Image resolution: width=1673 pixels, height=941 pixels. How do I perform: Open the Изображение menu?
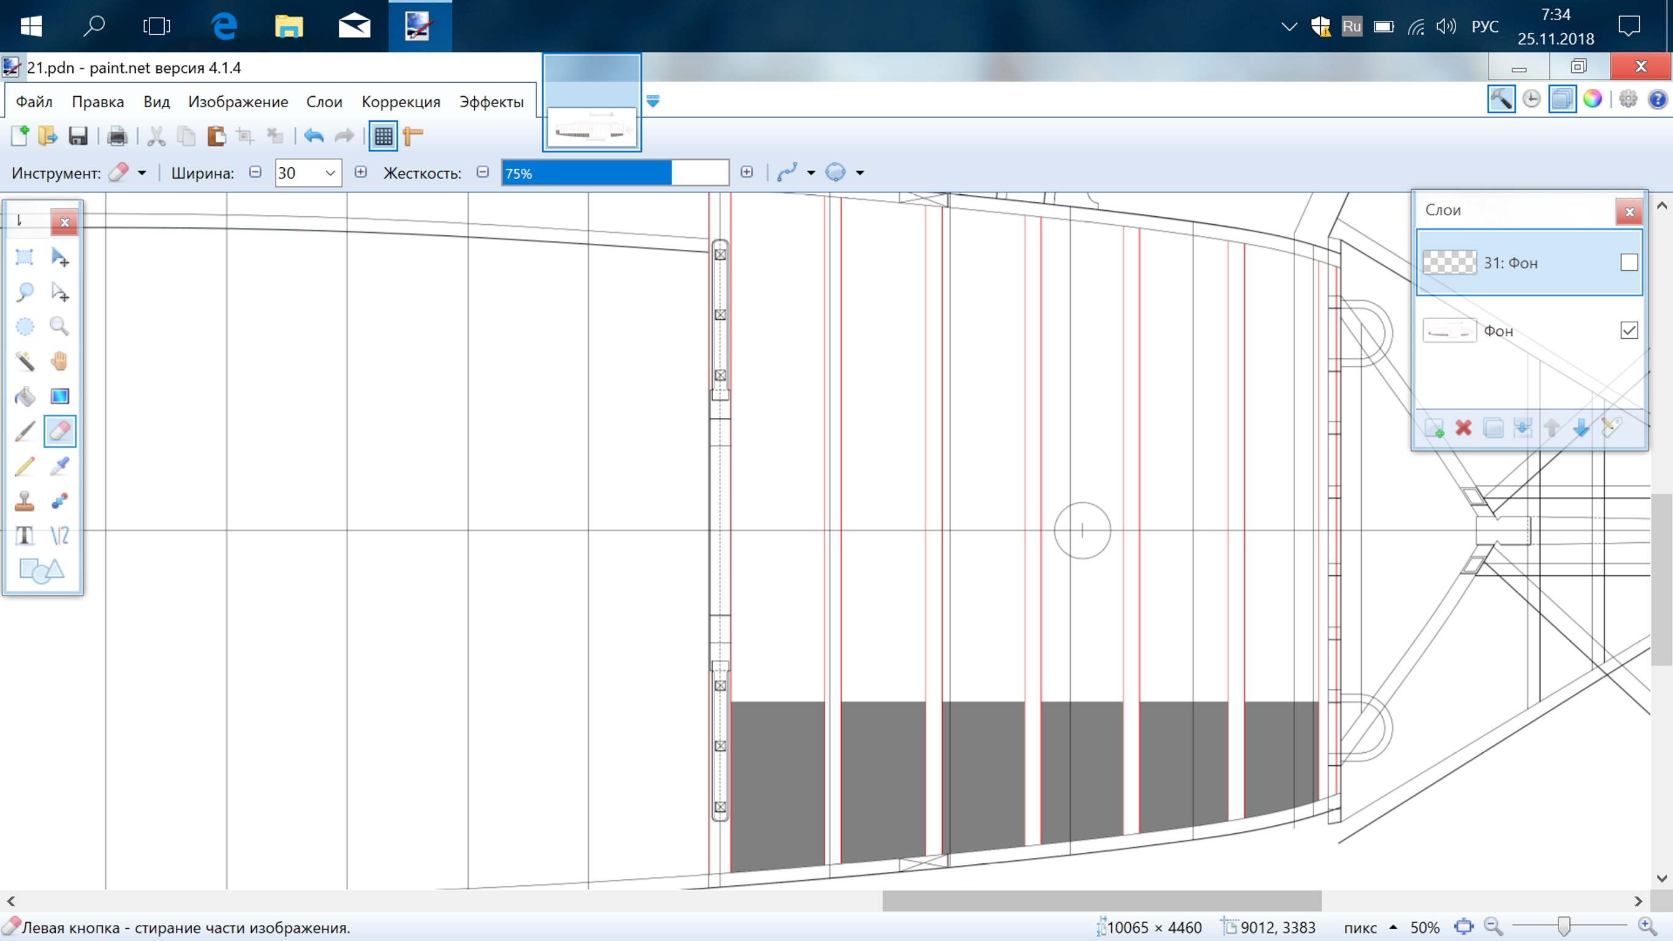coord(238,102)
